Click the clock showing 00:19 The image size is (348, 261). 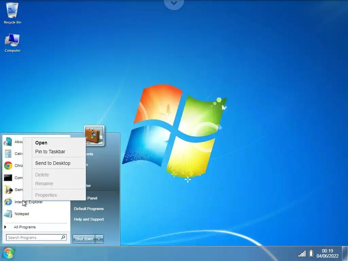(327, 251)
